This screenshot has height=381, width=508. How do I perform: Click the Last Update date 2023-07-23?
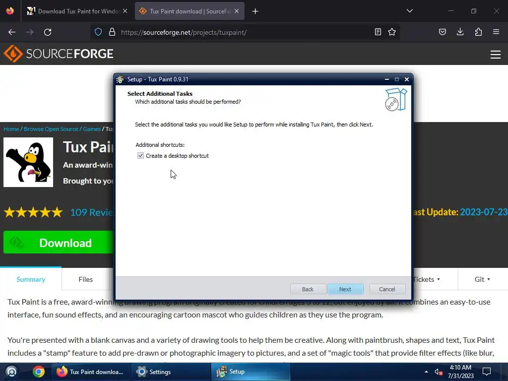(x=484, y=212)
